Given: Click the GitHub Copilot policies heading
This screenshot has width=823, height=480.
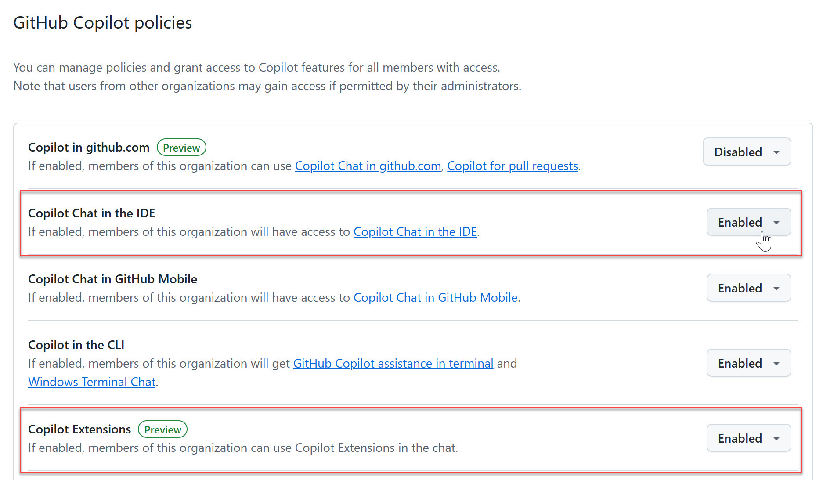Looking at the screenshot, I should (103, 23).
